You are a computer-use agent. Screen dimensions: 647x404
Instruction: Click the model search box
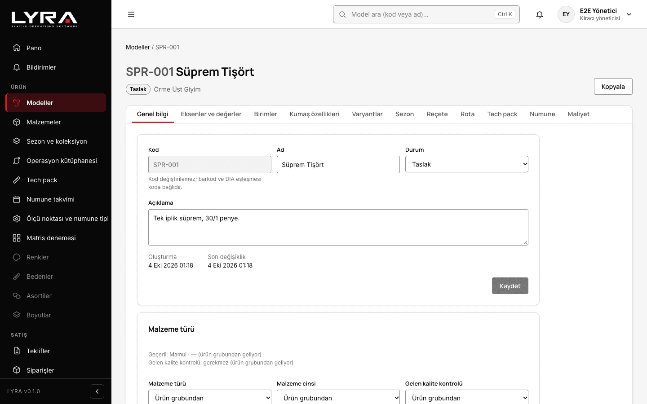[426, 14]
